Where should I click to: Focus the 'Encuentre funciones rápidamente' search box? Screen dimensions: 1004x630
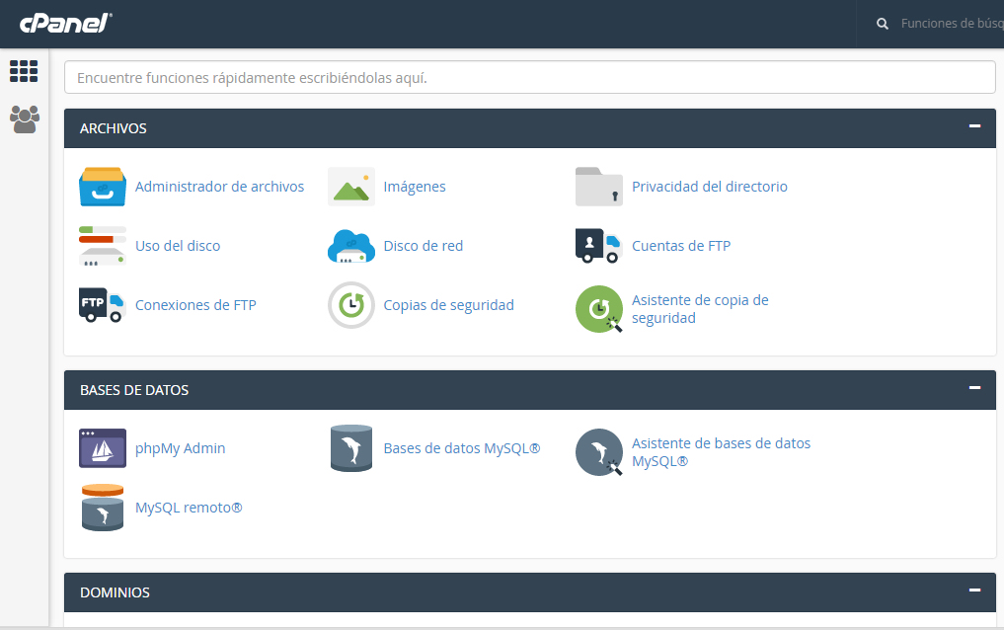point(529,77)
